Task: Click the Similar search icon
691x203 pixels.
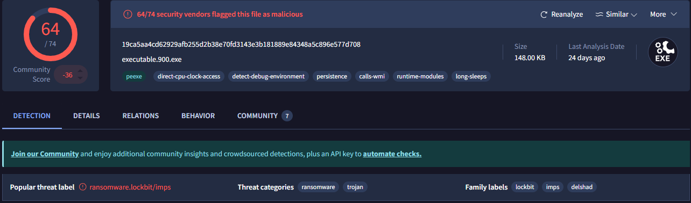Action: (x=599, y=15)
